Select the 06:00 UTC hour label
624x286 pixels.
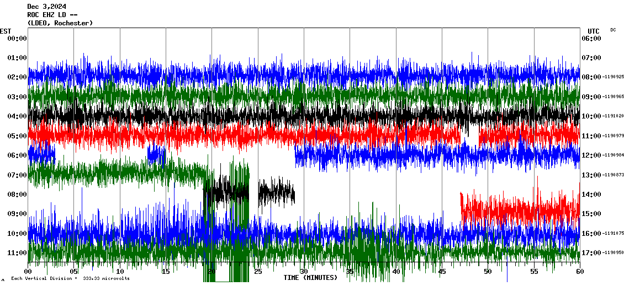click(x=591, y=39)
